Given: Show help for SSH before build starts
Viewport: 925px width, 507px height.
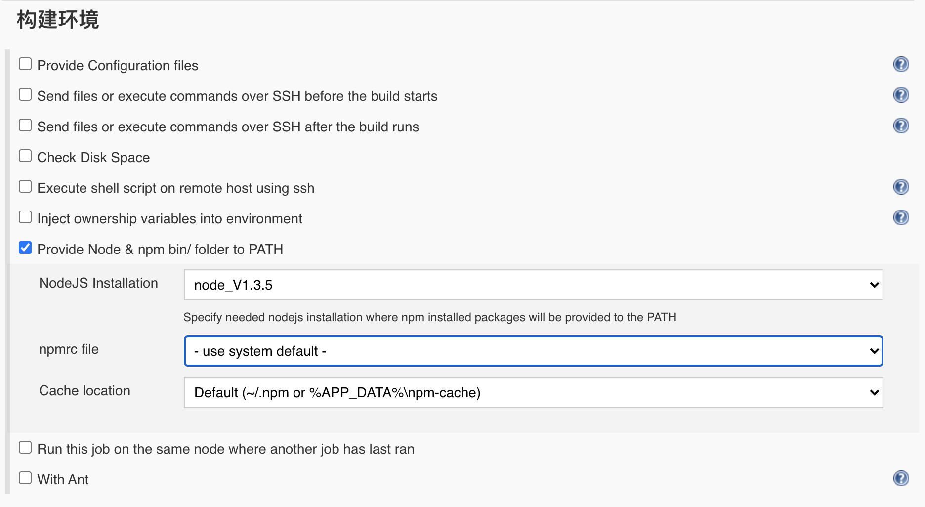Looking at the screenshot, I should pyautogui.click(x=901, y=95).
